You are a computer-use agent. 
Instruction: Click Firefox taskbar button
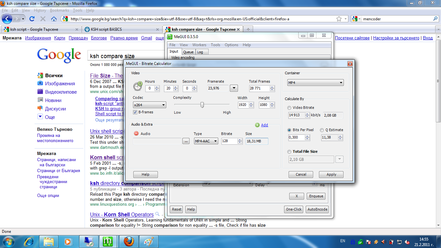[x=128, y=241]
